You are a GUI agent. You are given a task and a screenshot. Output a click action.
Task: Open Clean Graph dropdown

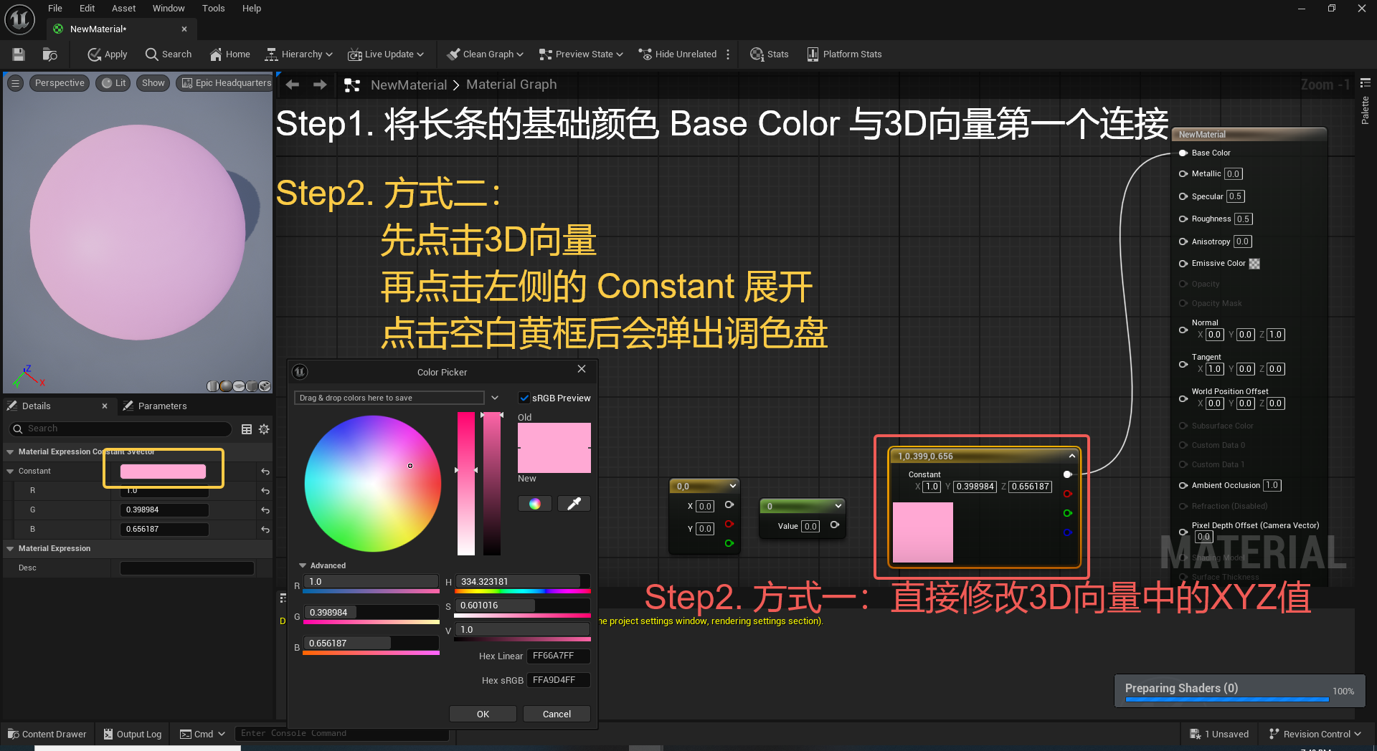[485, 54]
